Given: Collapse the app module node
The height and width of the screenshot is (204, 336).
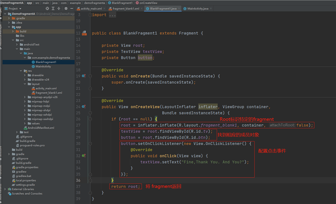Looking at the screenshot, I should [9, 27].
